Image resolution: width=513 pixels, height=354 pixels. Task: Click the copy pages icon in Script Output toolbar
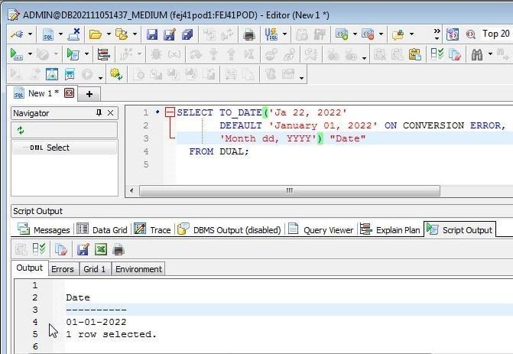pos(61,250)
